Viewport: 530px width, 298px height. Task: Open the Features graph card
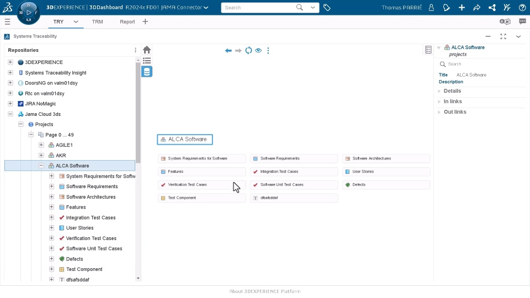click(x=202, y=172)
